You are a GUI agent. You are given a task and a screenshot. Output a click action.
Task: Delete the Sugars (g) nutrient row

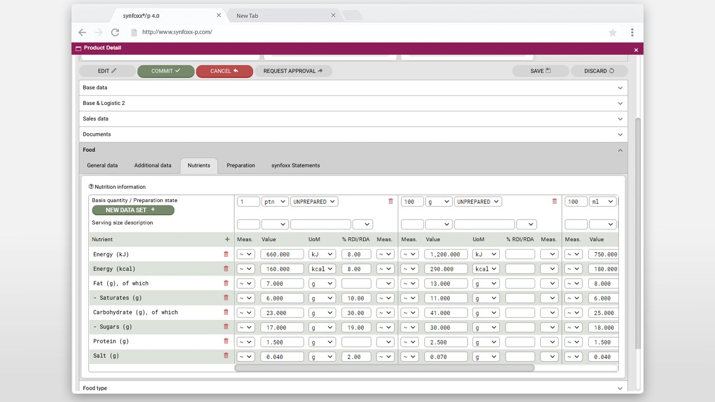[226, 327]
